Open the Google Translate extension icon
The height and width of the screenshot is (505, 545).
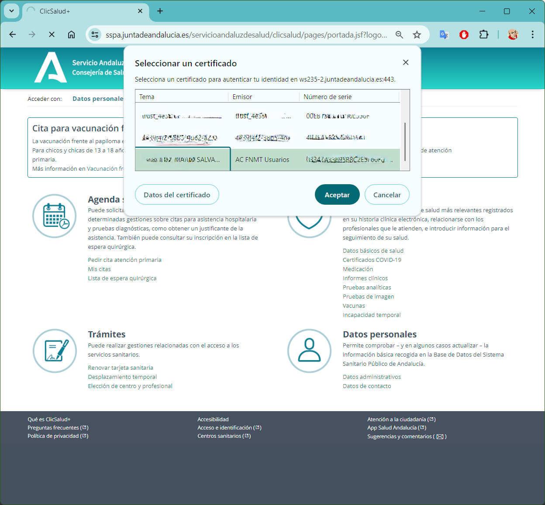tap(444, 34)
